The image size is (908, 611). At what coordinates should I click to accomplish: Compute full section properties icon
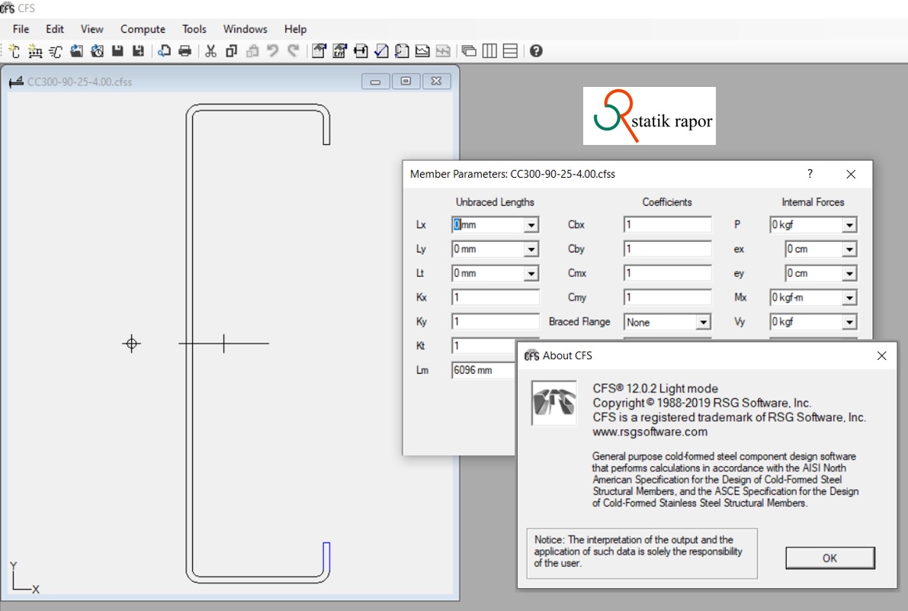(319, 51)
